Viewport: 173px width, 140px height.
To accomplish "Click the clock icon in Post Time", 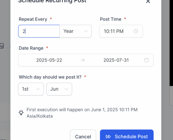I will coord(136,31).
